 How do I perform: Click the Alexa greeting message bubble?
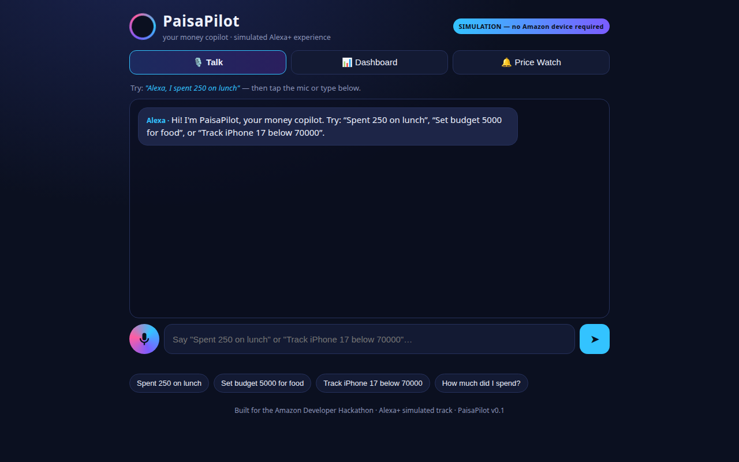[x=328, y=126]
